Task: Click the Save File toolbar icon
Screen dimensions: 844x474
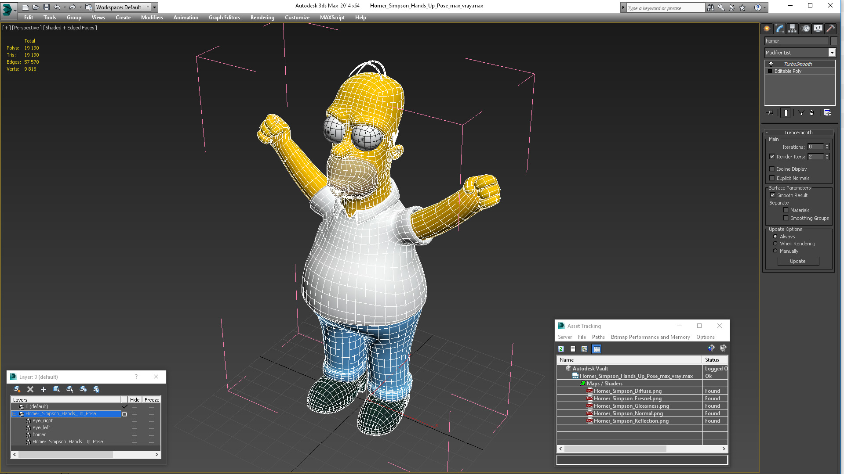Action: coord(46,7)
